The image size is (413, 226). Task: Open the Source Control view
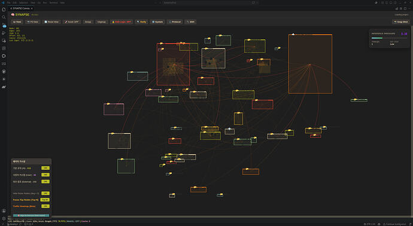pos(4,25)
